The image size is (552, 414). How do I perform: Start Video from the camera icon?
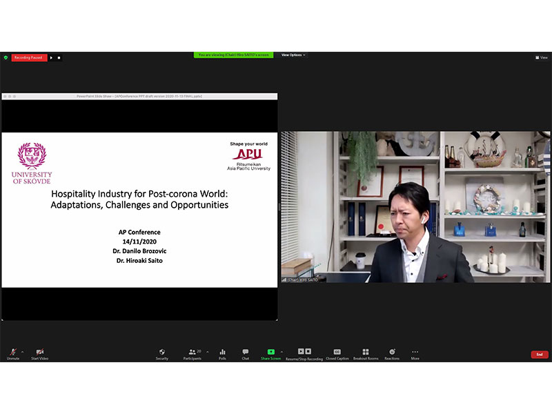tap(39, 353)
